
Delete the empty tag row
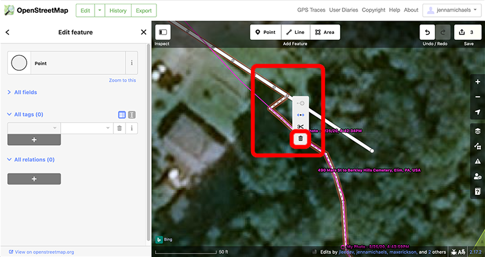click(x=119, y=128)
